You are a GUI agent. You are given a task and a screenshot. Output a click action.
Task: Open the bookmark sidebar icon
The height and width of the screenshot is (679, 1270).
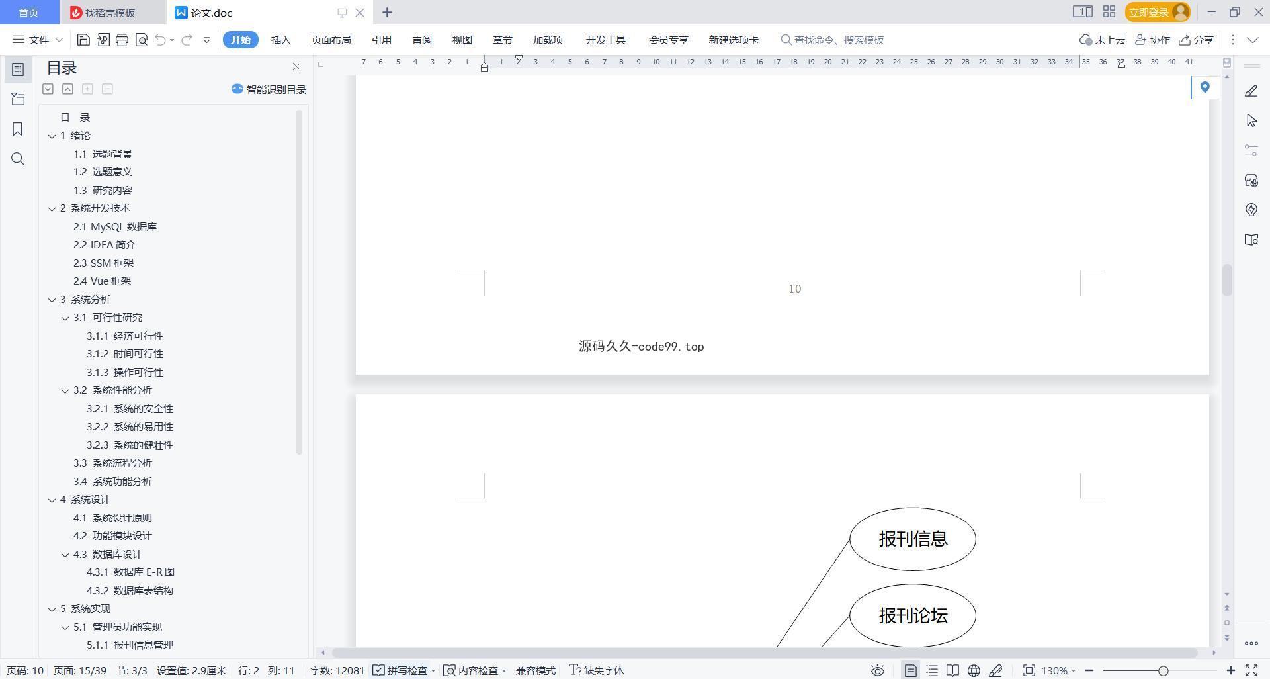pyautogui.click(x=18, y=129)
